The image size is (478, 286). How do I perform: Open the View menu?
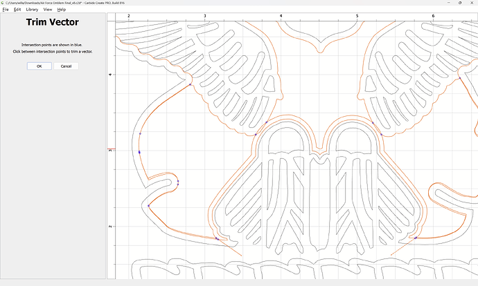48,10
